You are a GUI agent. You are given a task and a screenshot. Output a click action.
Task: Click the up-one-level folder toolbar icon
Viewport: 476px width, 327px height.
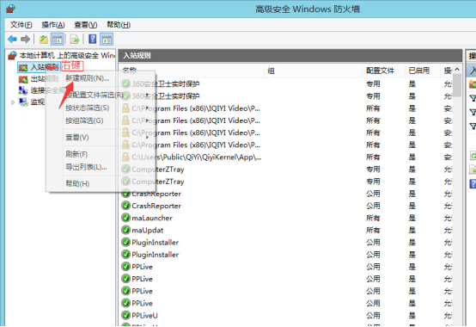[44, 40]
